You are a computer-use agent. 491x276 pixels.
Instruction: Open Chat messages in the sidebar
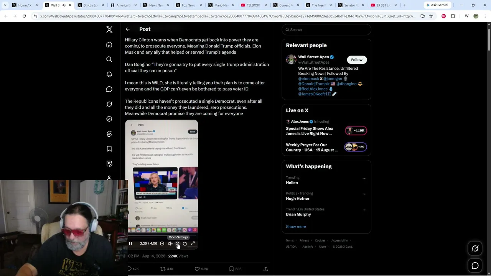(x=109, y=89)
